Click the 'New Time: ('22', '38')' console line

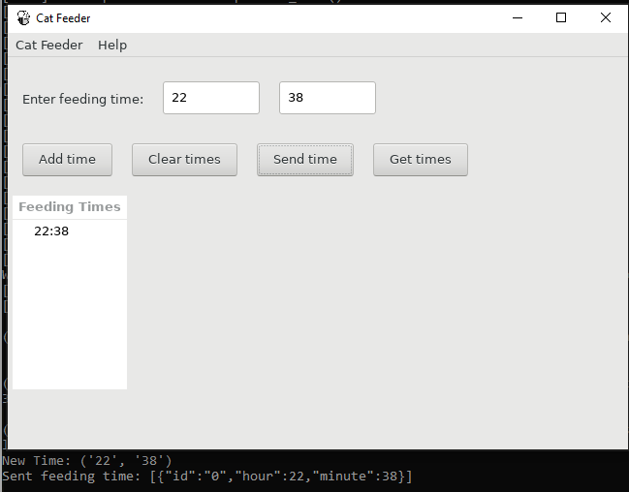click(x=87, y=461)
